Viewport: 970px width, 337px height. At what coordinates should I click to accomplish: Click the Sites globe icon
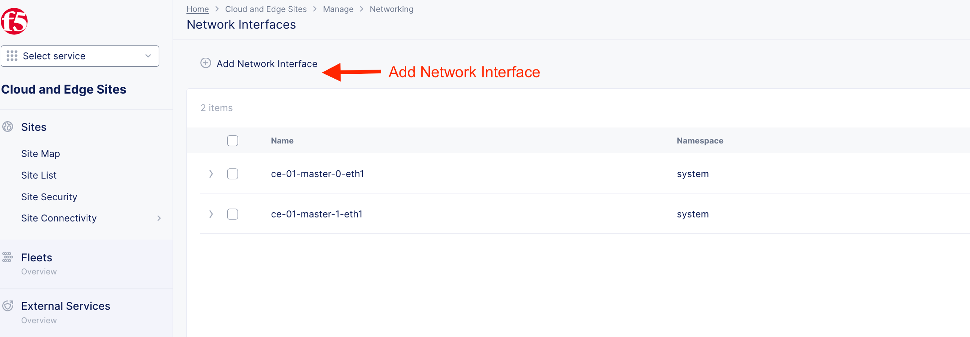coord(8,127)
